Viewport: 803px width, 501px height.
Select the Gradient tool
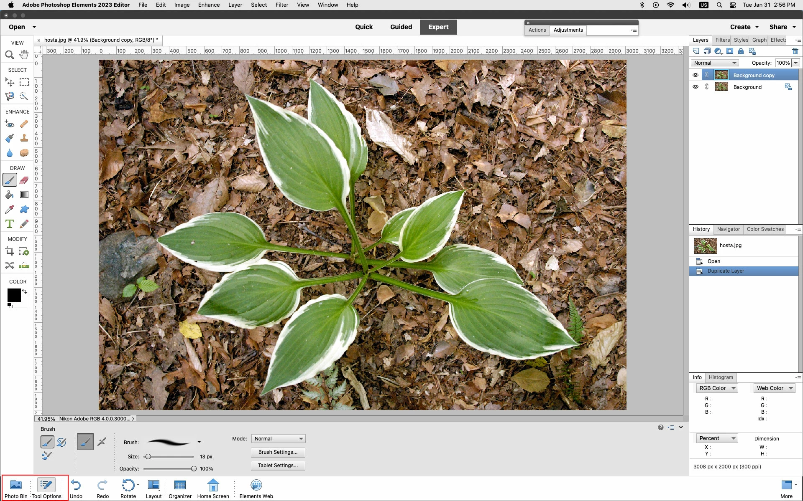(24, 195)
